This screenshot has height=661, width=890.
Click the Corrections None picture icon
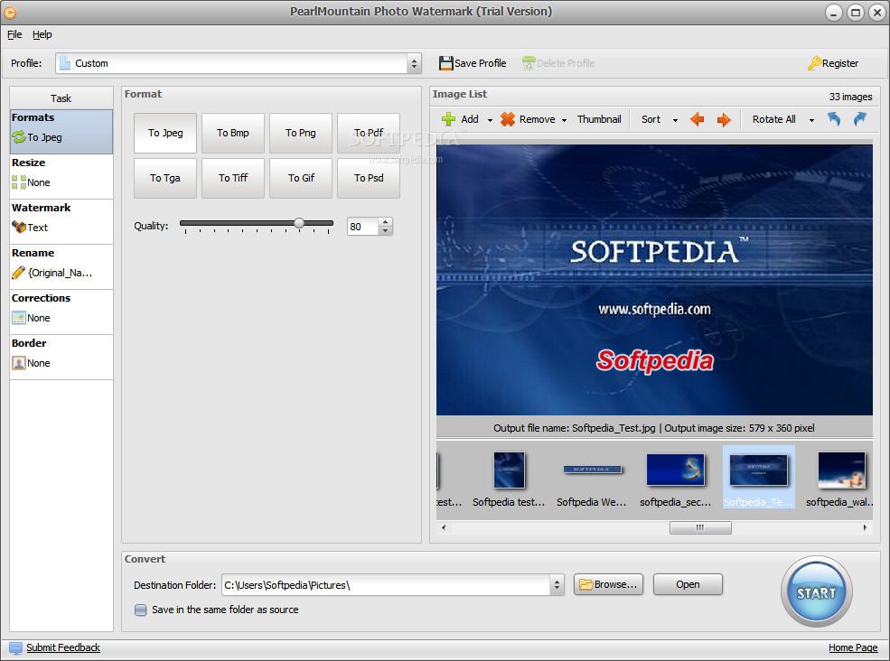(19, 318)
